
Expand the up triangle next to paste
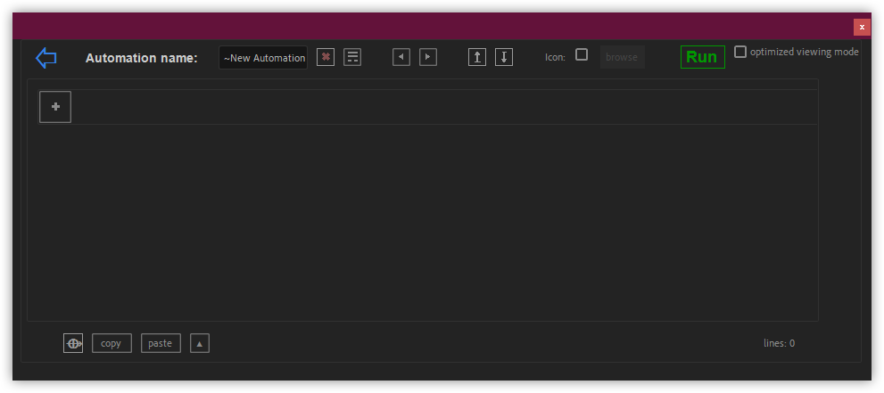(200, 343)
